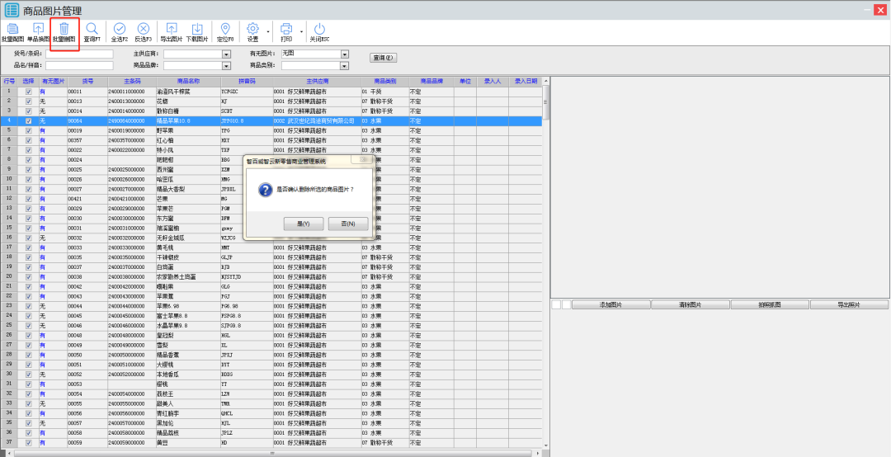
Task: Click the 批量删图 trash icon
Action: [x=64, y=31]
